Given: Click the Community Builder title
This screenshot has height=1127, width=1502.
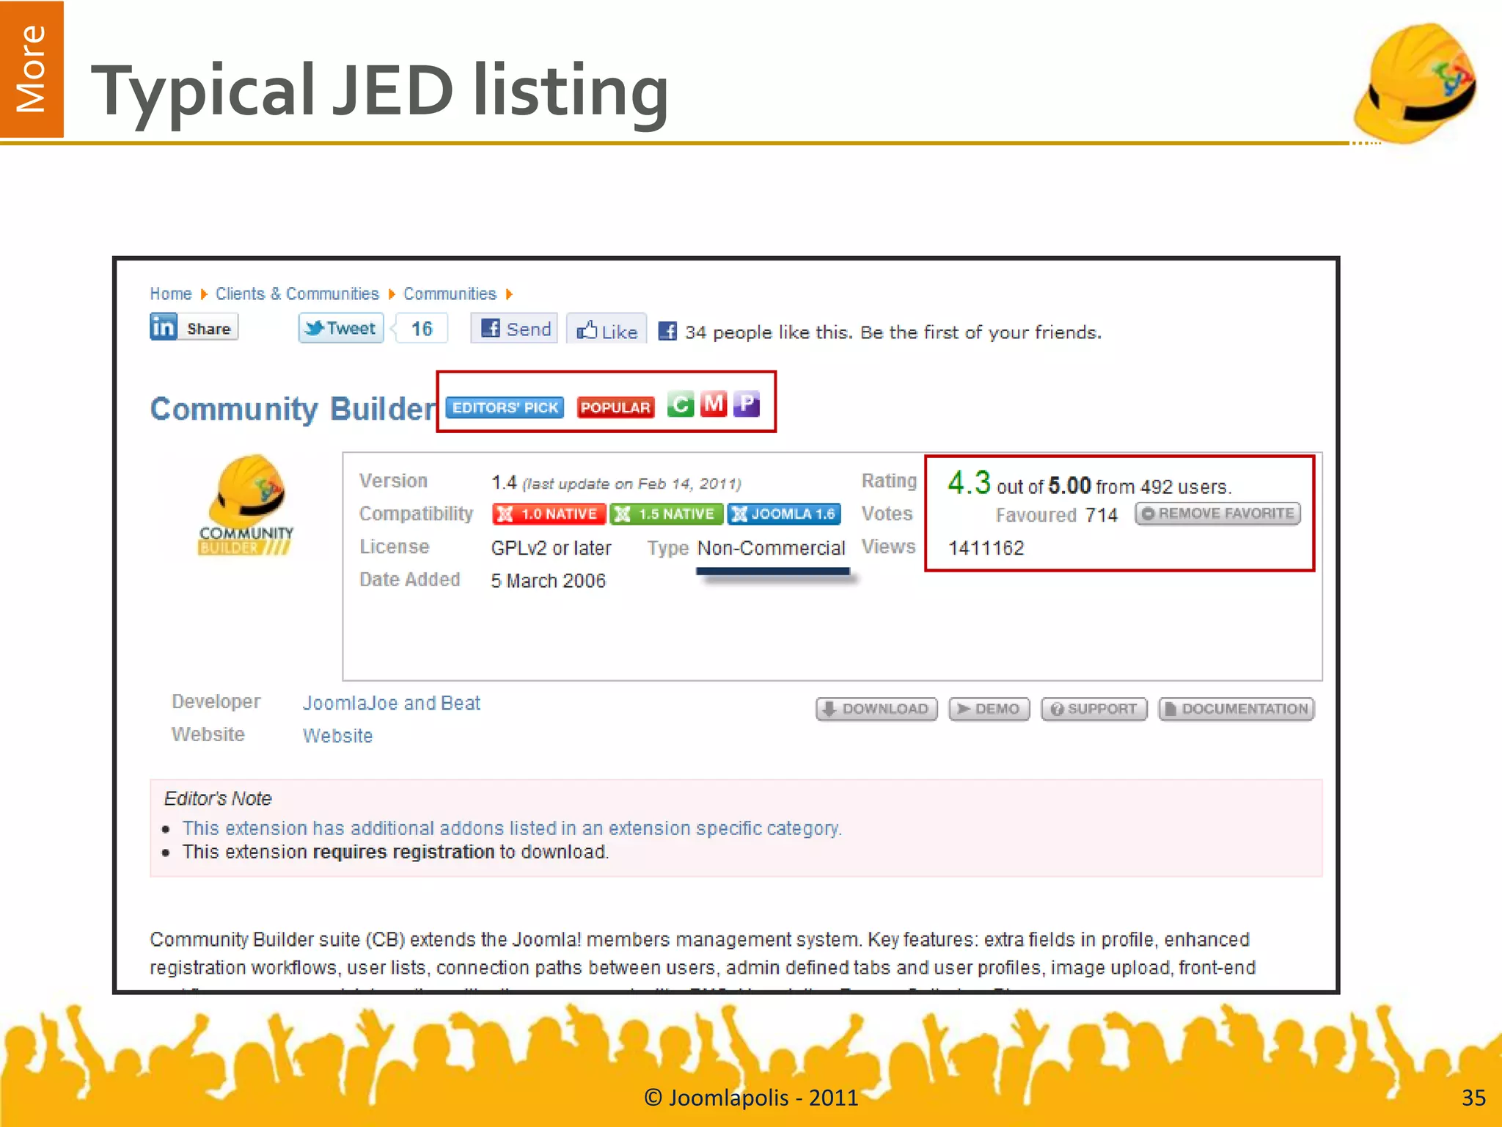Looking at the screenshot, I should pos(293,409).
